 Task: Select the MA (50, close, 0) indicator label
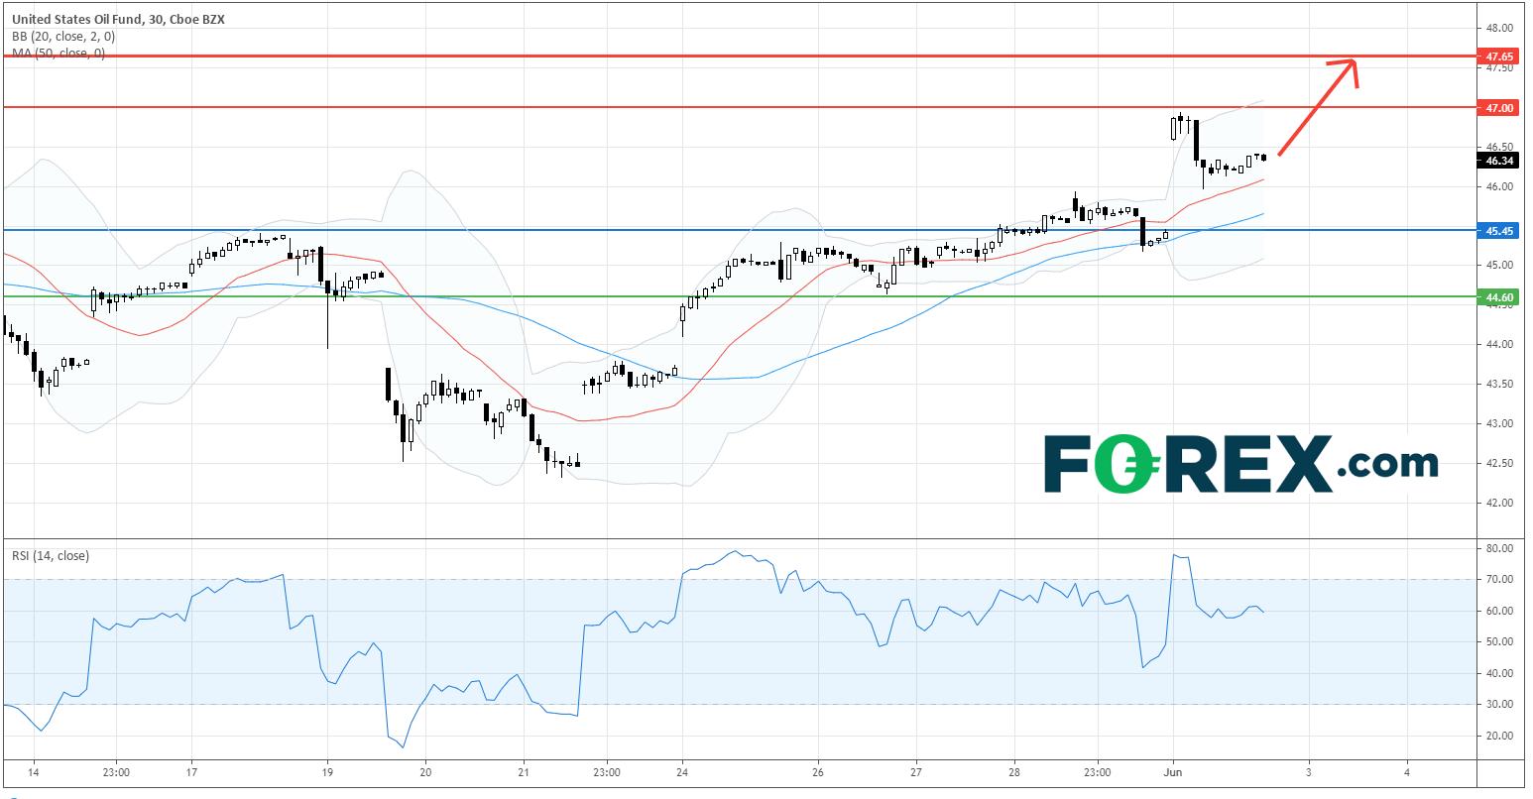[59, 54]
